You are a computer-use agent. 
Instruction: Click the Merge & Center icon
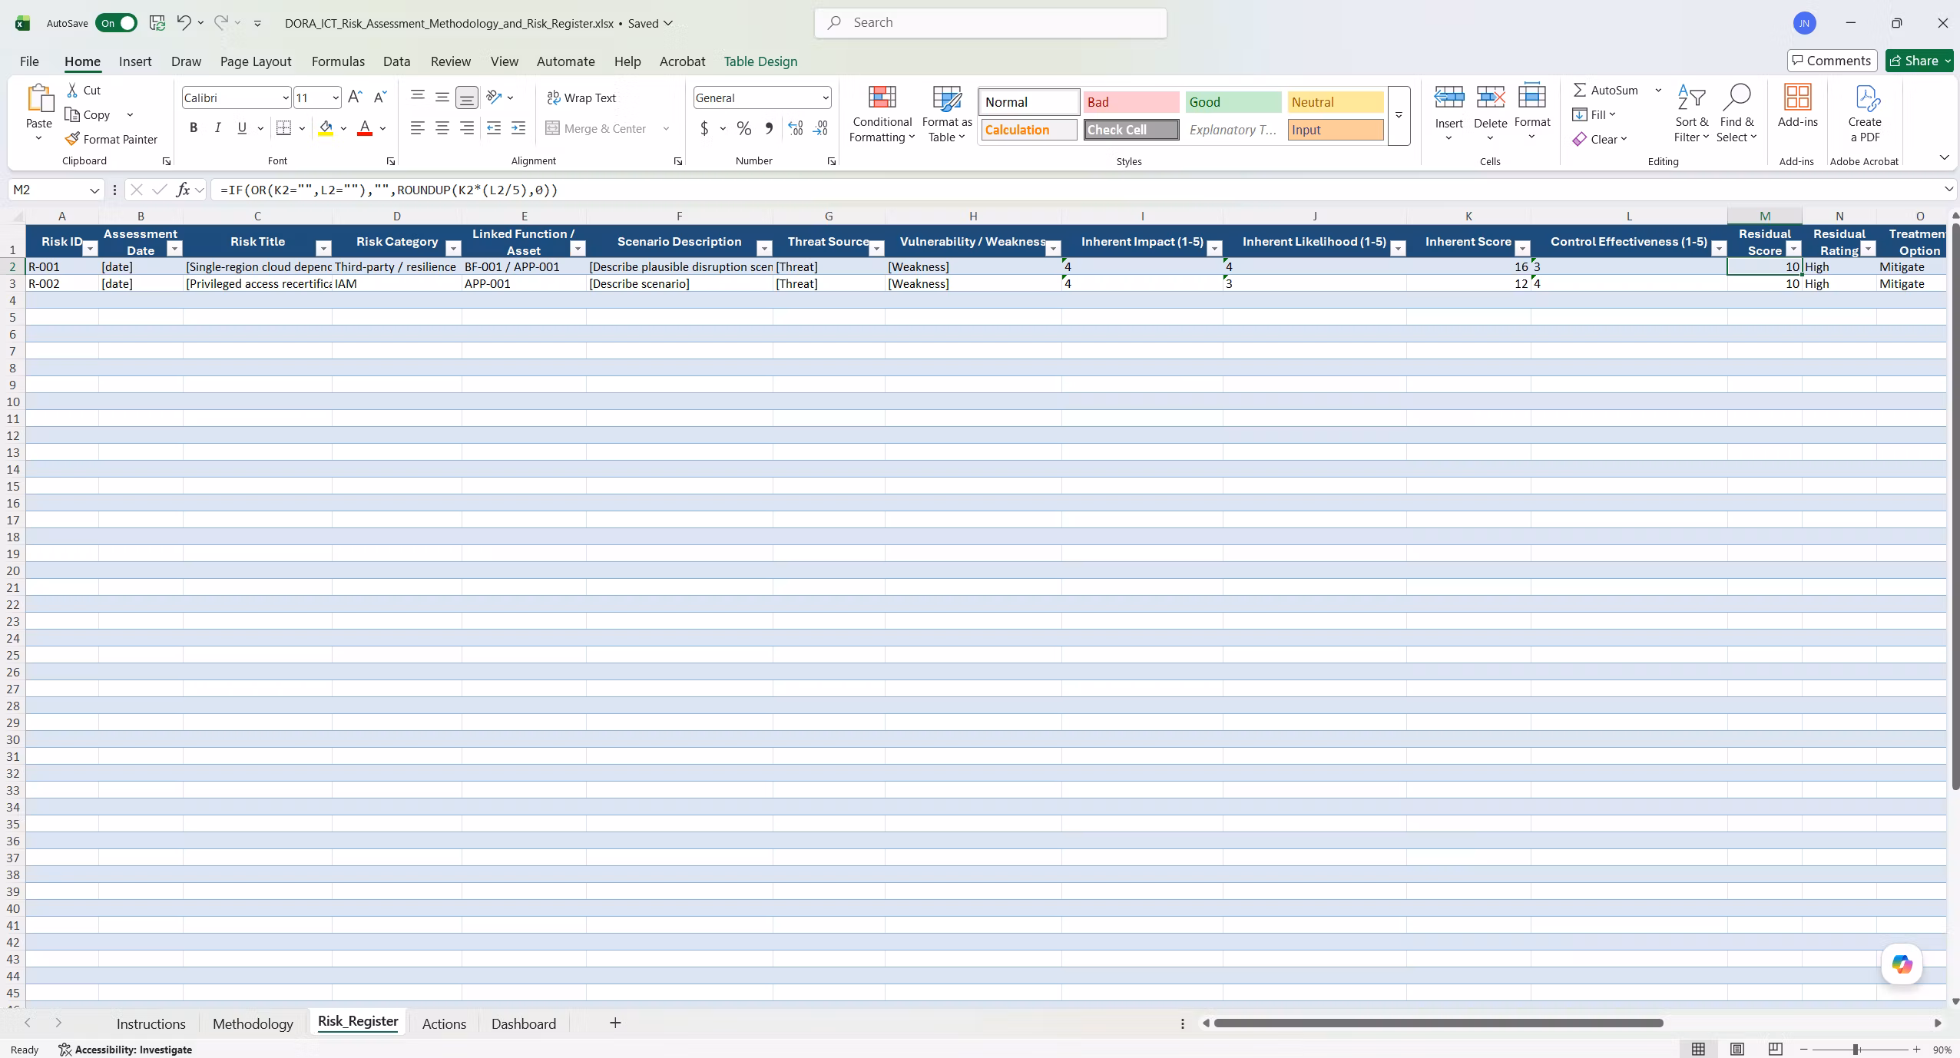click(552, 128)
